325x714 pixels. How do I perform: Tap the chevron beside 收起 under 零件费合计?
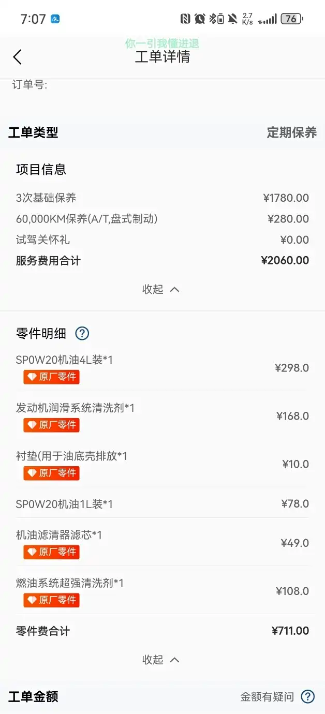(x=175, y=660)
